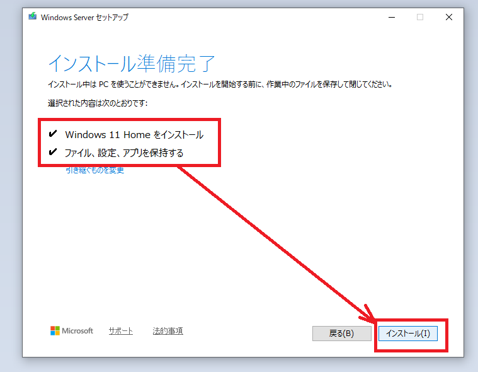This screenshot has width=478, height=372.
Task: Go back with the 戻る(B) button
Action: click(341, 333)
